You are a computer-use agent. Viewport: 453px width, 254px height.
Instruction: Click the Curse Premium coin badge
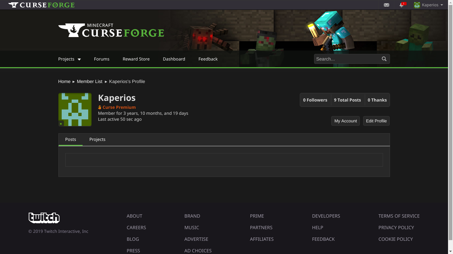[x=99, y=107]
